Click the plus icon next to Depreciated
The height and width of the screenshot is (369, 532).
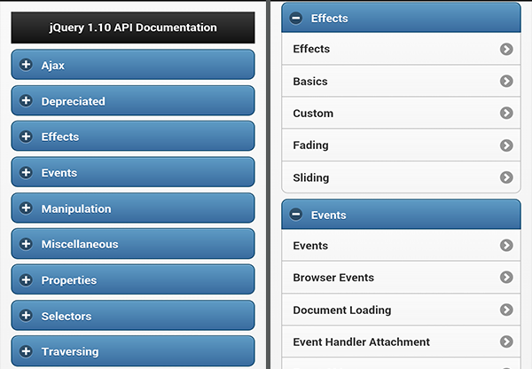pos(26,101)
